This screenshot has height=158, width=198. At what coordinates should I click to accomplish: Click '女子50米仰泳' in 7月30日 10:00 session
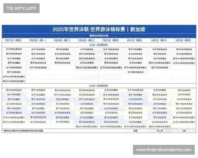click(x=87, y=49)
